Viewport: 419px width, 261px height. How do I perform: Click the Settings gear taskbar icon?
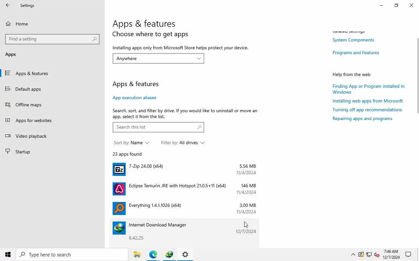185,254
